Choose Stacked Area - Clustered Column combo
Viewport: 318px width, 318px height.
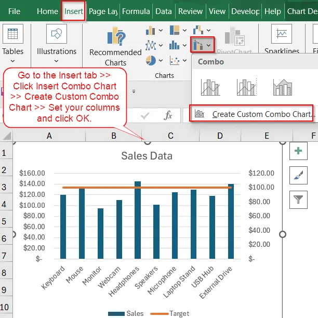point(283,87)
